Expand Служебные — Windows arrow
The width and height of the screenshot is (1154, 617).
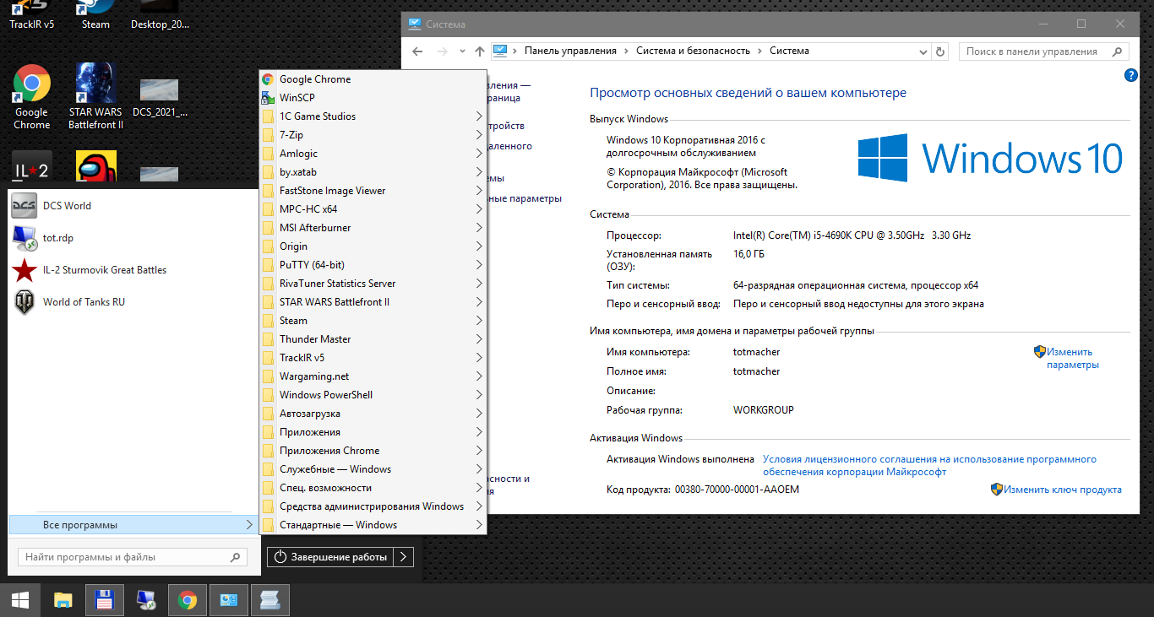(479, 469)
